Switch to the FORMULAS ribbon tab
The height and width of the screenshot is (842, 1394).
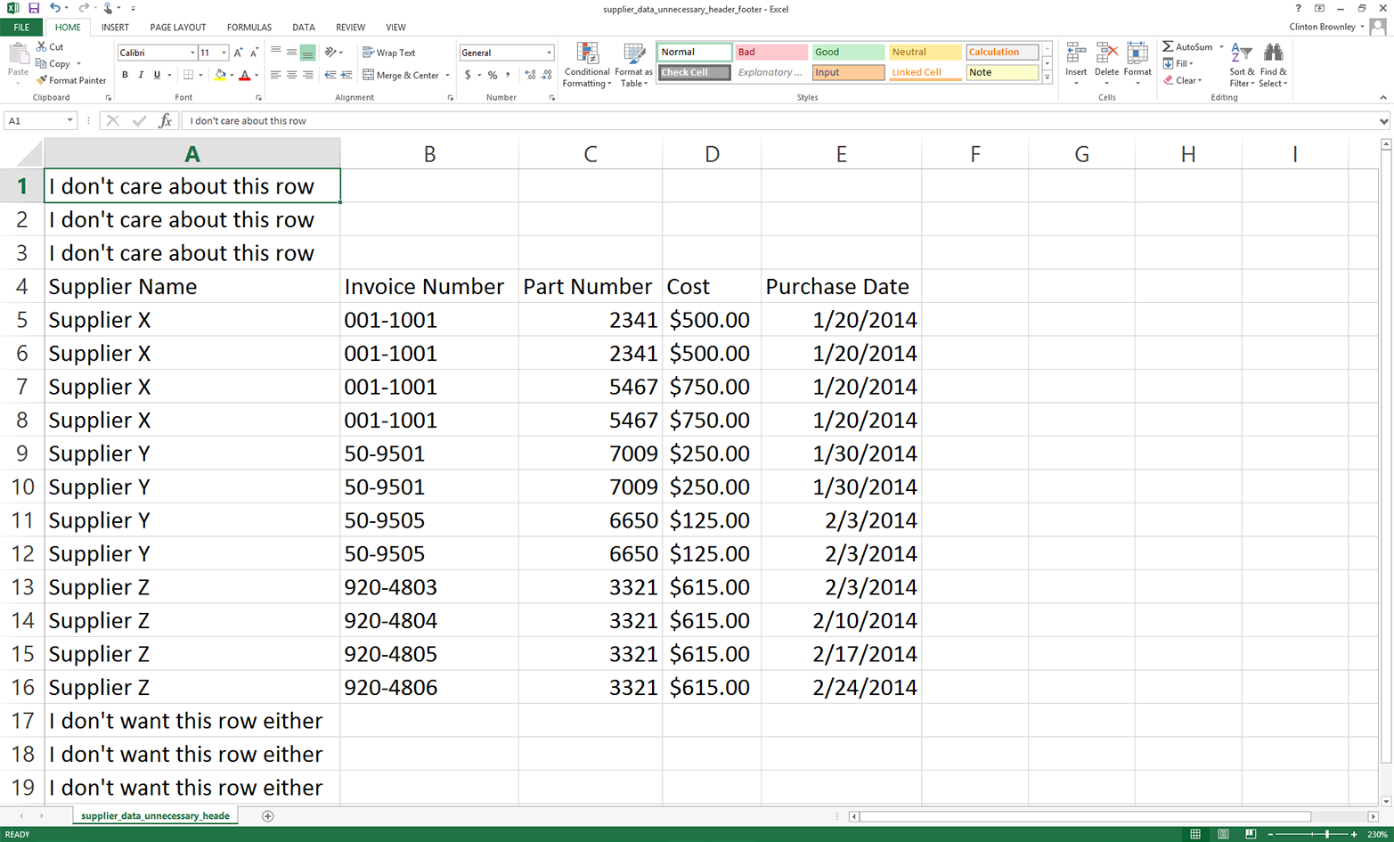click(249, 28)
